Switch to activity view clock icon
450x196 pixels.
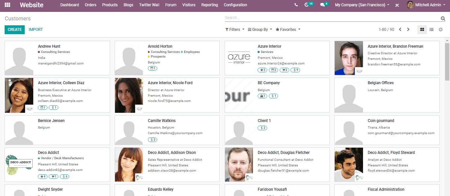tap(441, 30)
